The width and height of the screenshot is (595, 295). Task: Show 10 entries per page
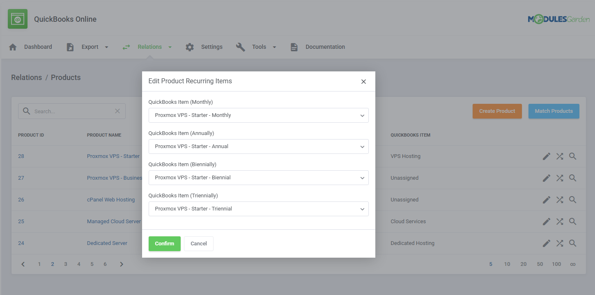507,264
